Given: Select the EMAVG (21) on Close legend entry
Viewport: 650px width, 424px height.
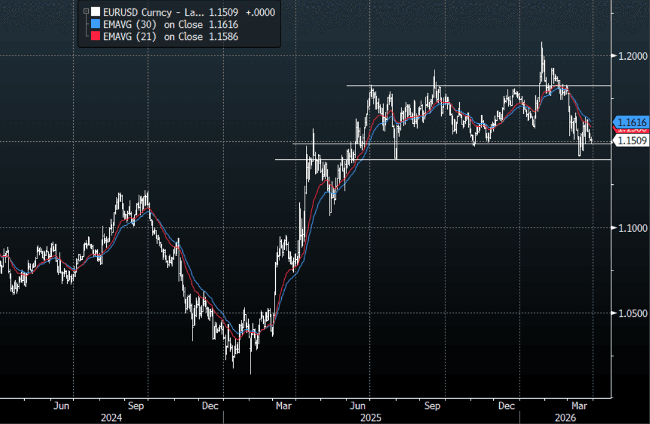Looking at the screenshot, I should [170, 37].
